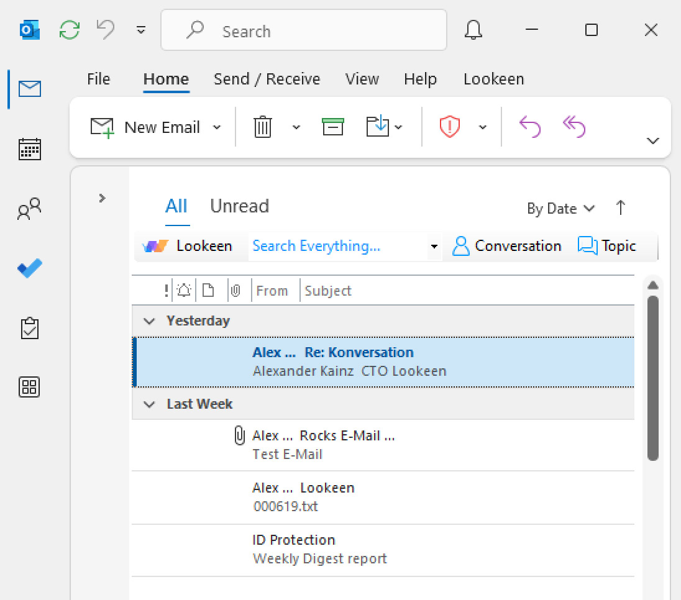Click the Reply arrow icon
The height and width of the screenshot is (600, 681).
click(x=529, y=127)
